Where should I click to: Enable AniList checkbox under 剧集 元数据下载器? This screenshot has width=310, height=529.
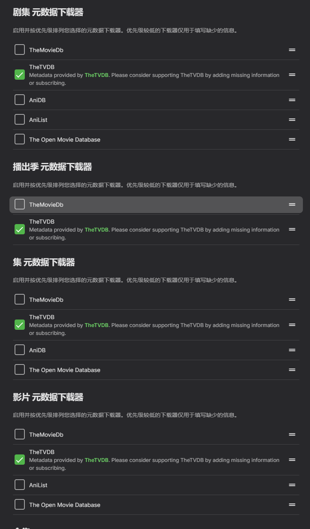pyautogui.click(x=20, y=120)
